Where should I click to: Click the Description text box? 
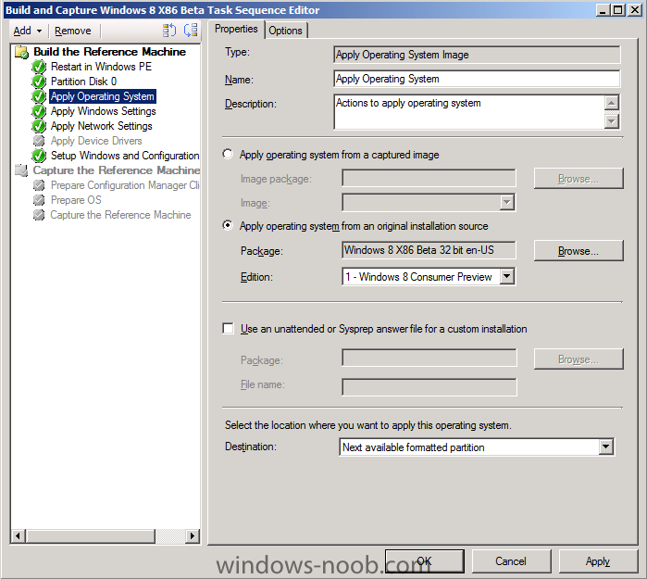(469, 111)
